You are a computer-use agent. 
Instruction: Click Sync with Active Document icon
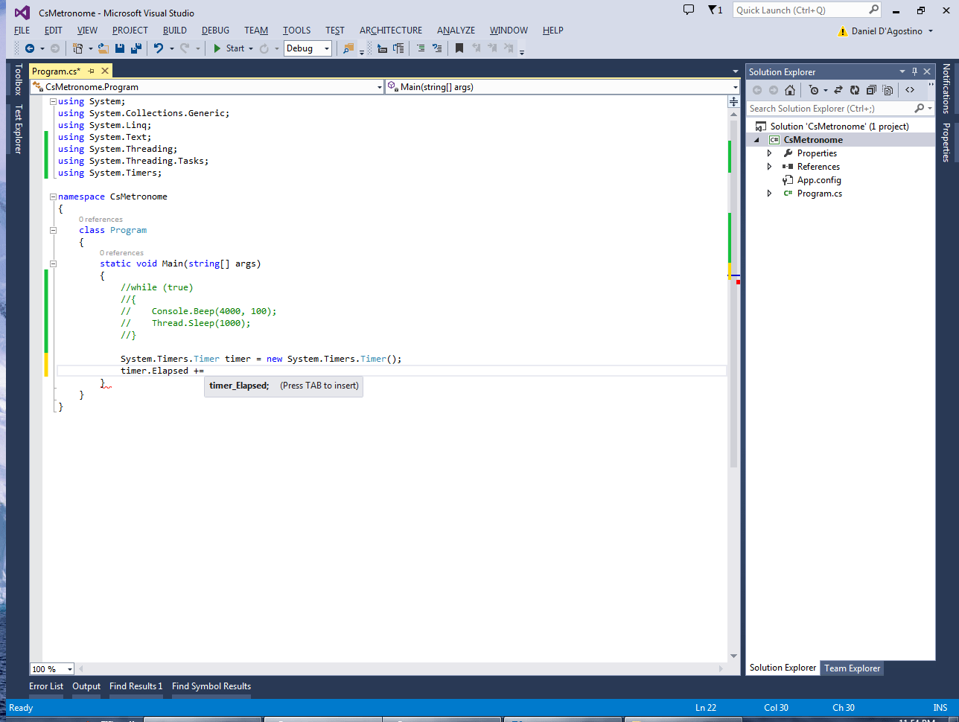click(x=838, y=90)
